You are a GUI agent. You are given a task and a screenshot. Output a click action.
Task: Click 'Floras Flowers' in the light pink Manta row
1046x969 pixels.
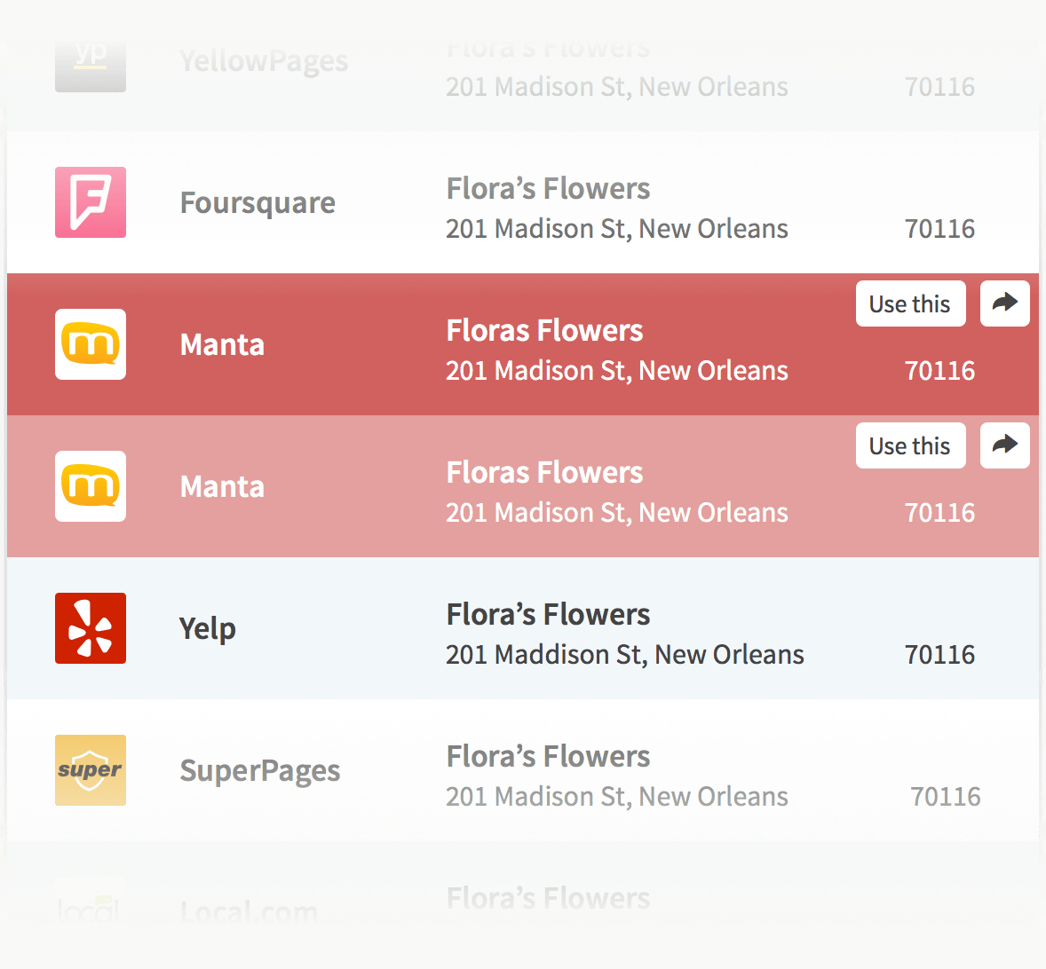[544, 472]
